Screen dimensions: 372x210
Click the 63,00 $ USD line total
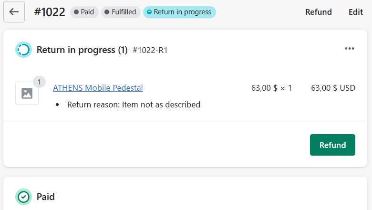coord(333,88)
